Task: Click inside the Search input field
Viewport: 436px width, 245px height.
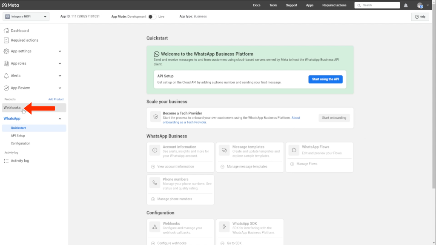Action: (377, 5)
